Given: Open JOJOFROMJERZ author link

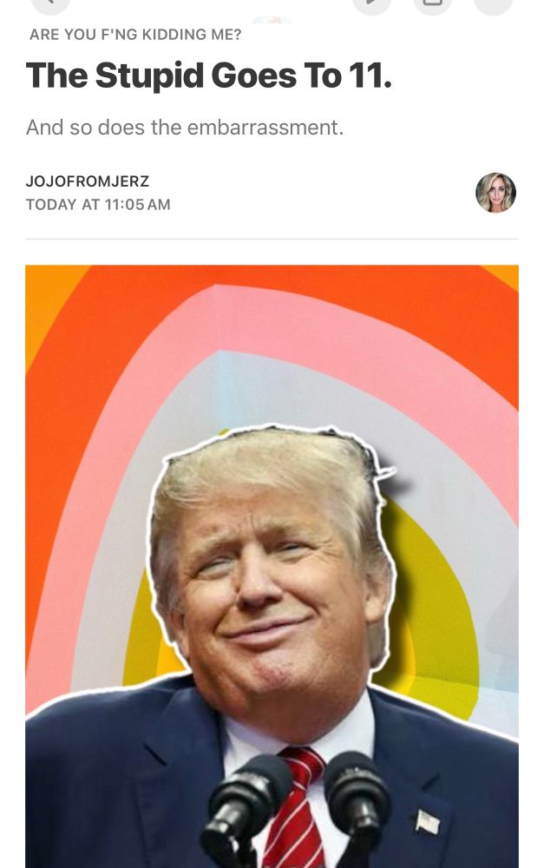Looking at the screenshot, I should 88,181.
